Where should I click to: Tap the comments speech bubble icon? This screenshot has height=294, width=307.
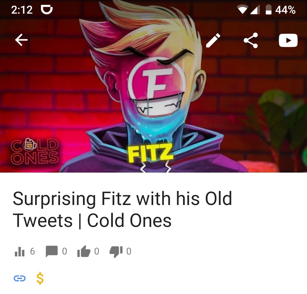[52, 251]
